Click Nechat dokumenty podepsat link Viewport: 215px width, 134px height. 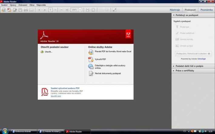pyautogui.click(x=108, y=74)
